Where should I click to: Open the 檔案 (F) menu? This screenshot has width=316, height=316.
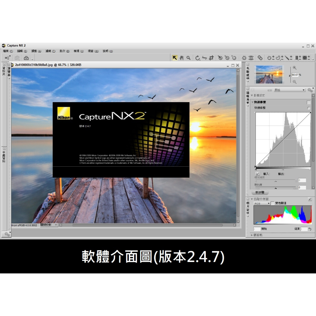point(8,51)
